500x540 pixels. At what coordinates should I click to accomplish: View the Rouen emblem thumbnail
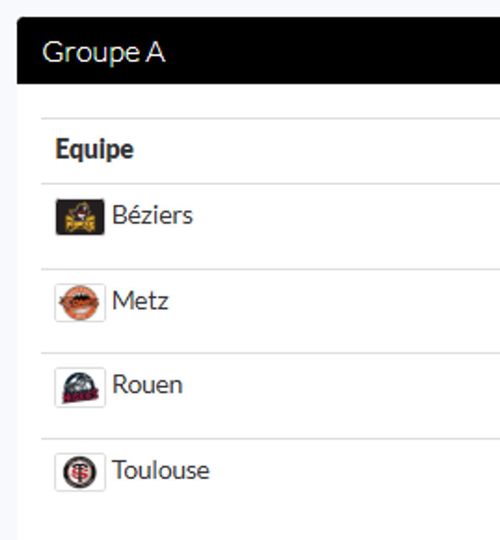coord(80,388)
